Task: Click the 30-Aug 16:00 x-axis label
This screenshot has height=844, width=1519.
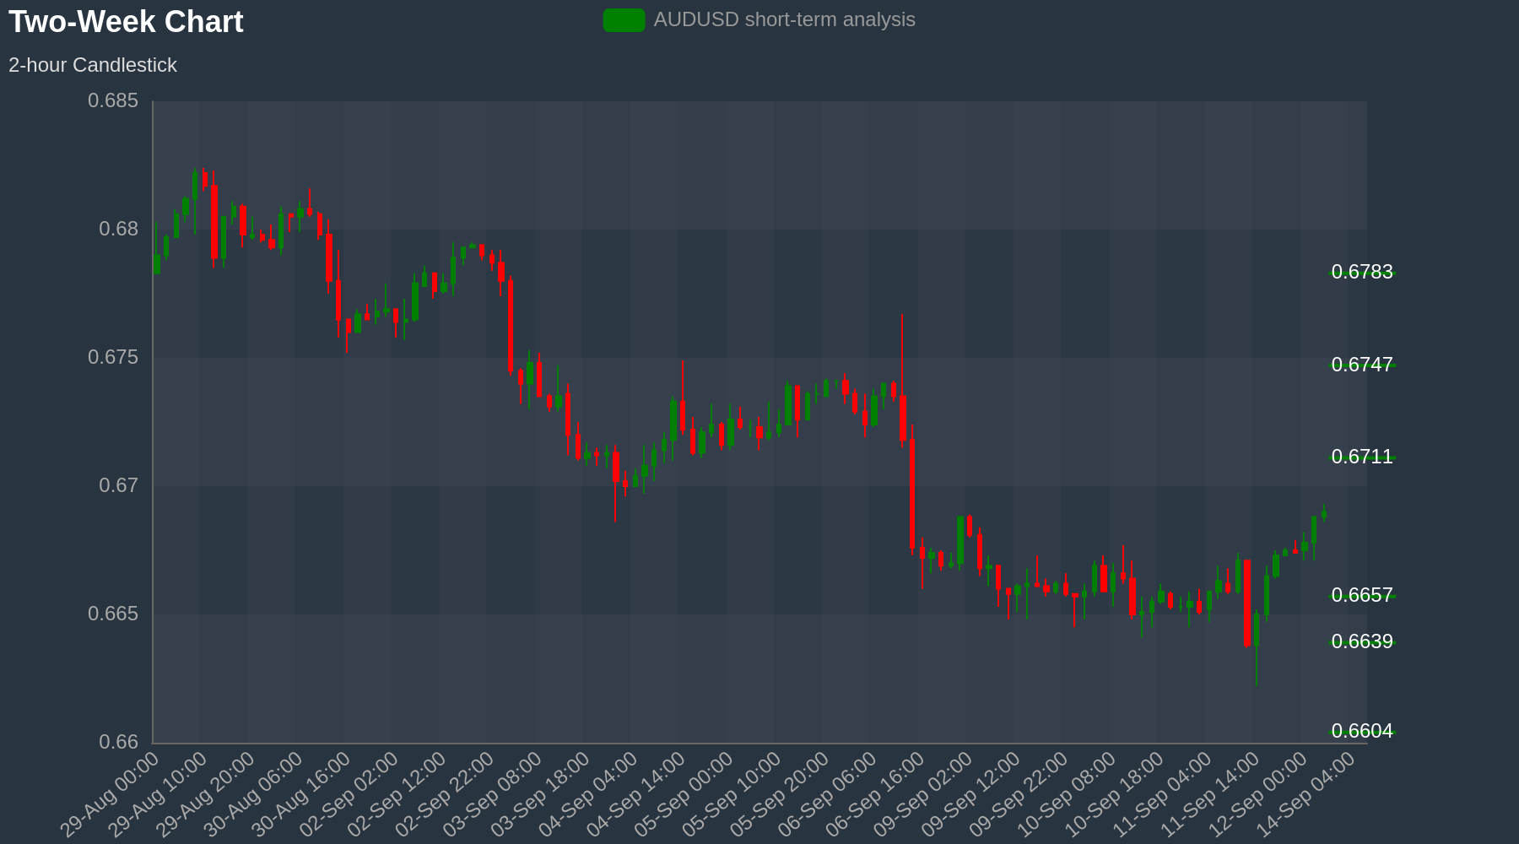Action: pos(301,795)
